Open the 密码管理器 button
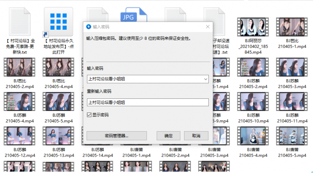 [117, 136]
